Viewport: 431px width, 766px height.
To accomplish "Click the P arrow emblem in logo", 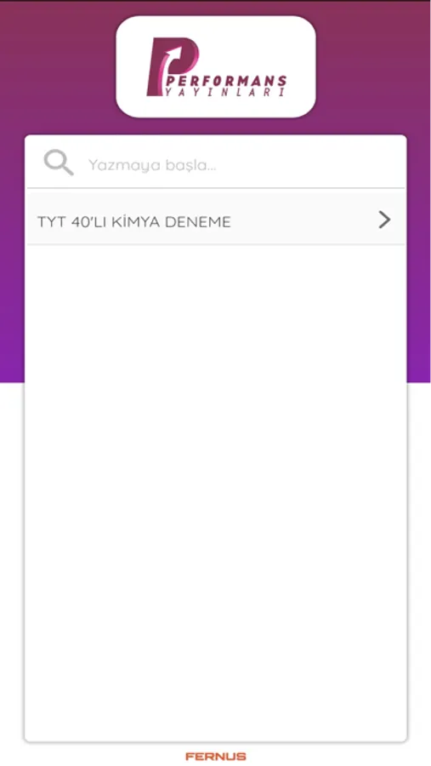I will (172, 66).
